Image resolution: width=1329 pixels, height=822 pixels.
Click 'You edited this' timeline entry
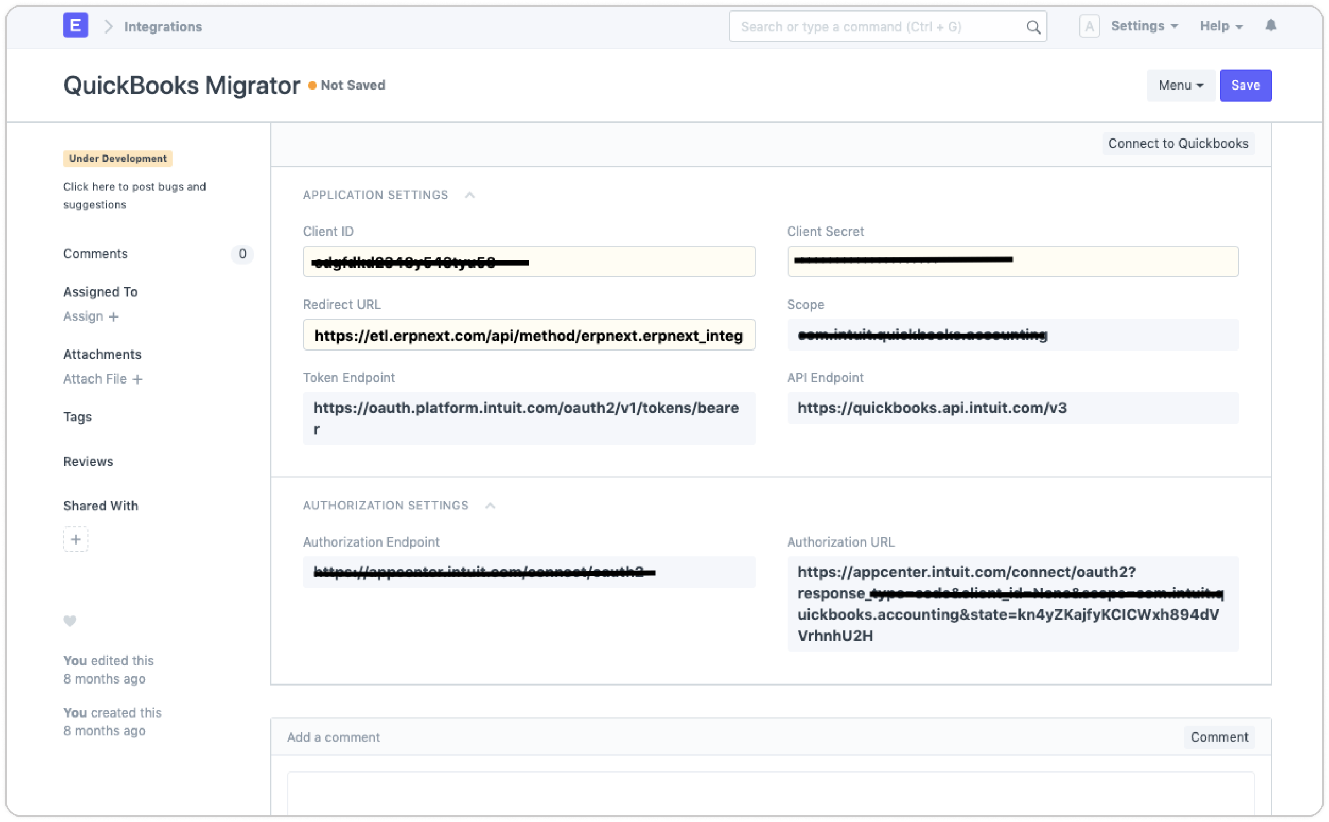coord(108,670)
